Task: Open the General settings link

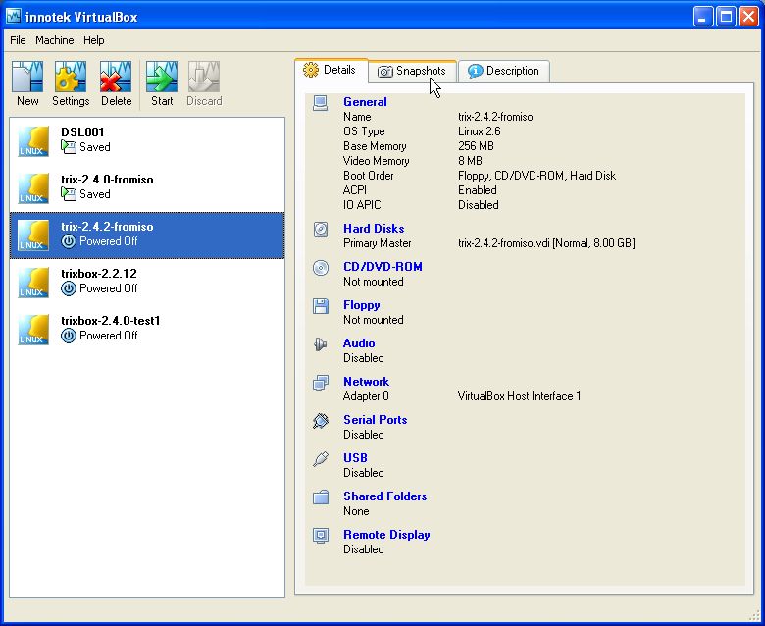Action: [365, 102]
